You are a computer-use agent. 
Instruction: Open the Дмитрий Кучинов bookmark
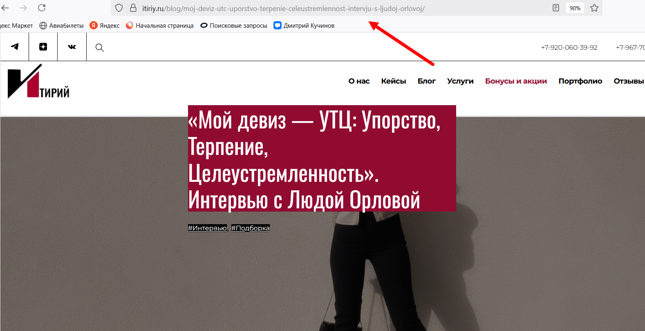pyautogui.click(x=304, y=26)
